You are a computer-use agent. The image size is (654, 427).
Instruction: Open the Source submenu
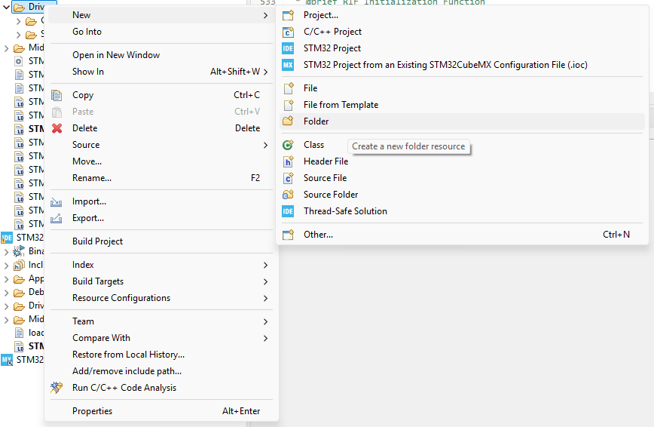161,145
